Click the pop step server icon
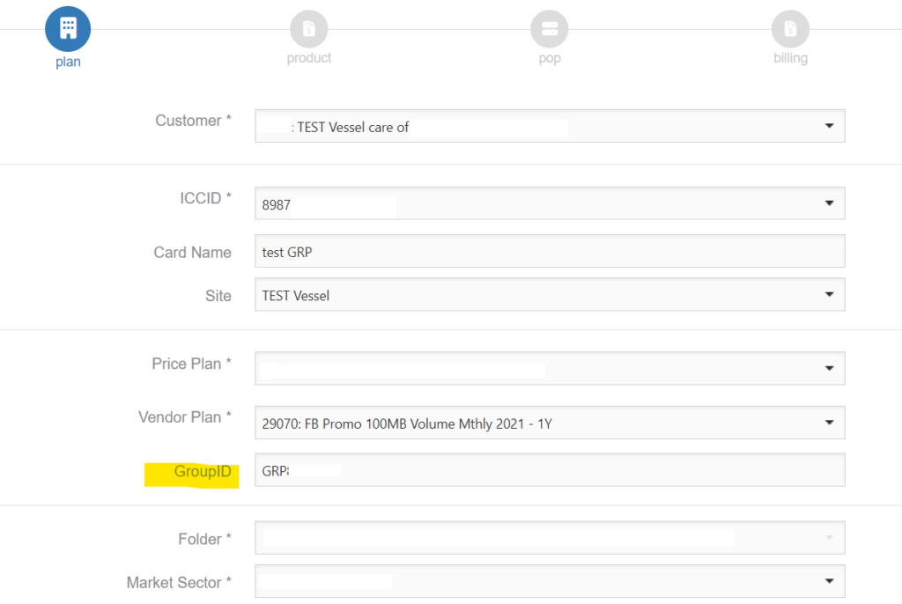Screen dimensions: 902x604 point(549,29)
